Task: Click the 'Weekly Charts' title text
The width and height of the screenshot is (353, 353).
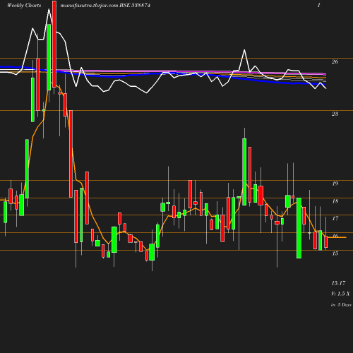Action: point(24,5)
